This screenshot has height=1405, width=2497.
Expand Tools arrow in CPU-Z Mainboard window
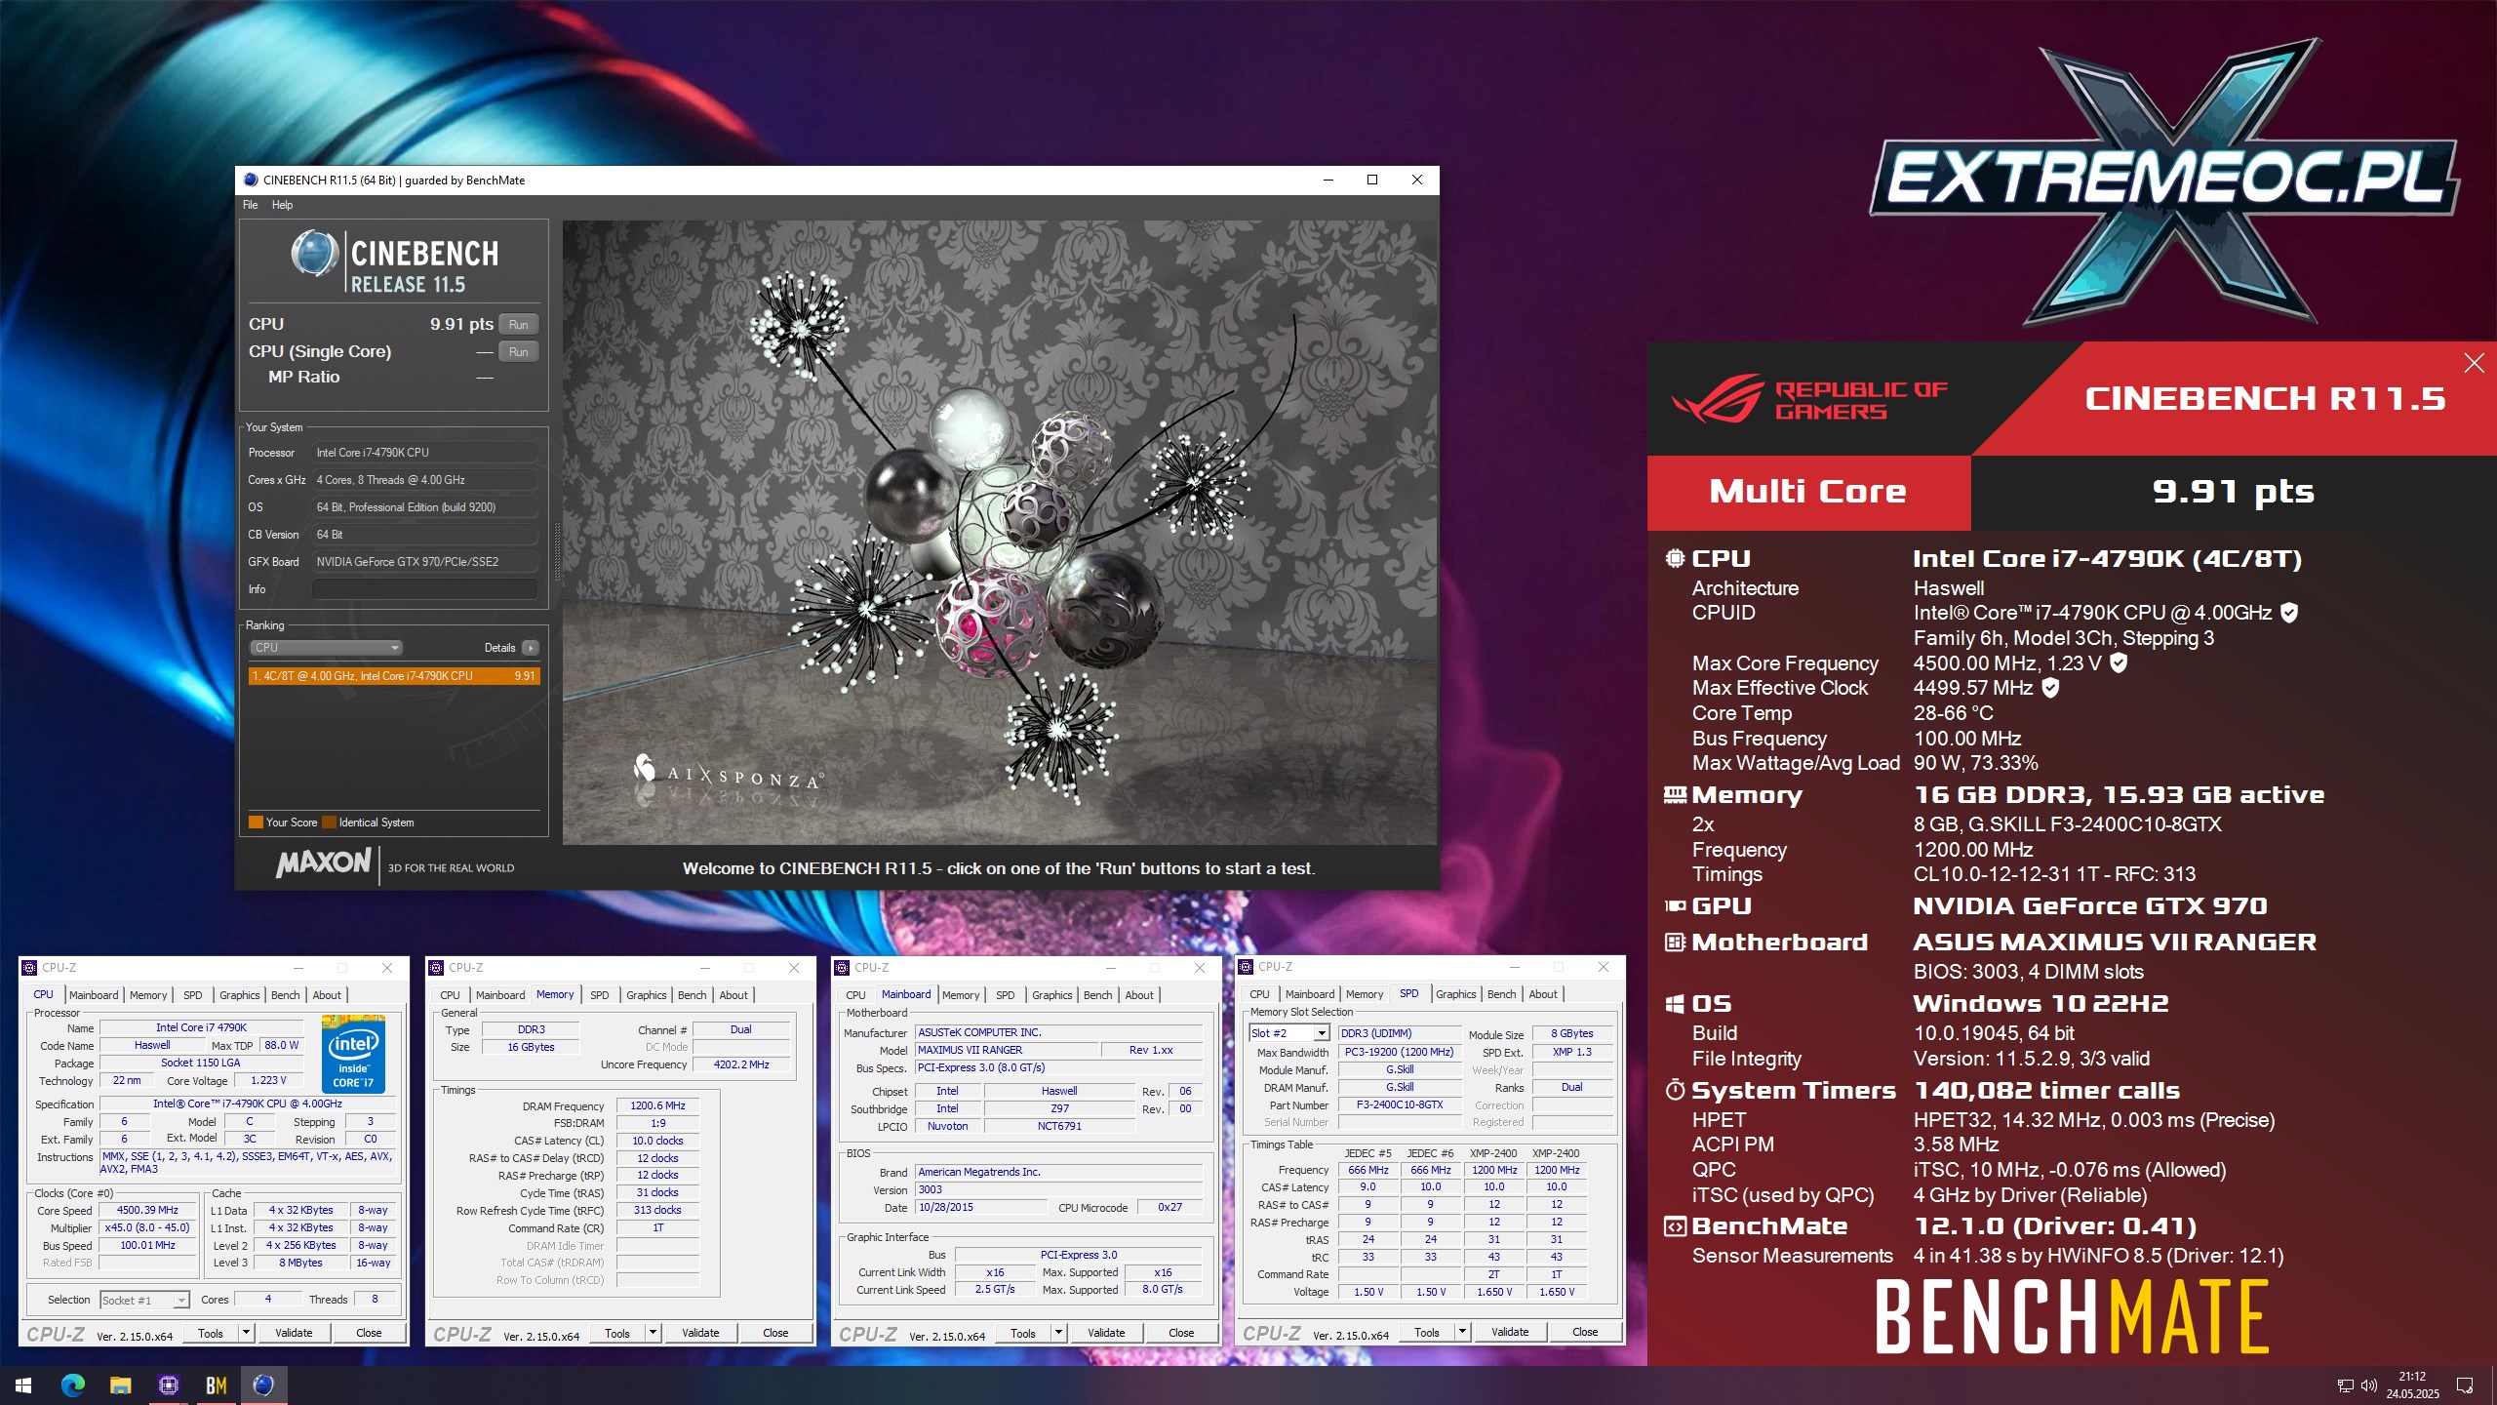tap(1058, 1333)
